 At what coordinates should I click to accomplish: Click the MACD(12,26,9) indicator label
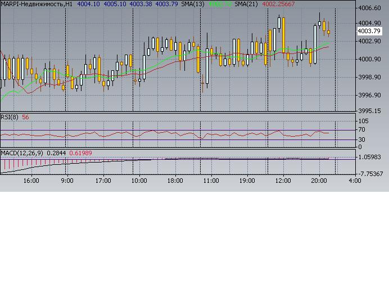(x=21, y=152)
